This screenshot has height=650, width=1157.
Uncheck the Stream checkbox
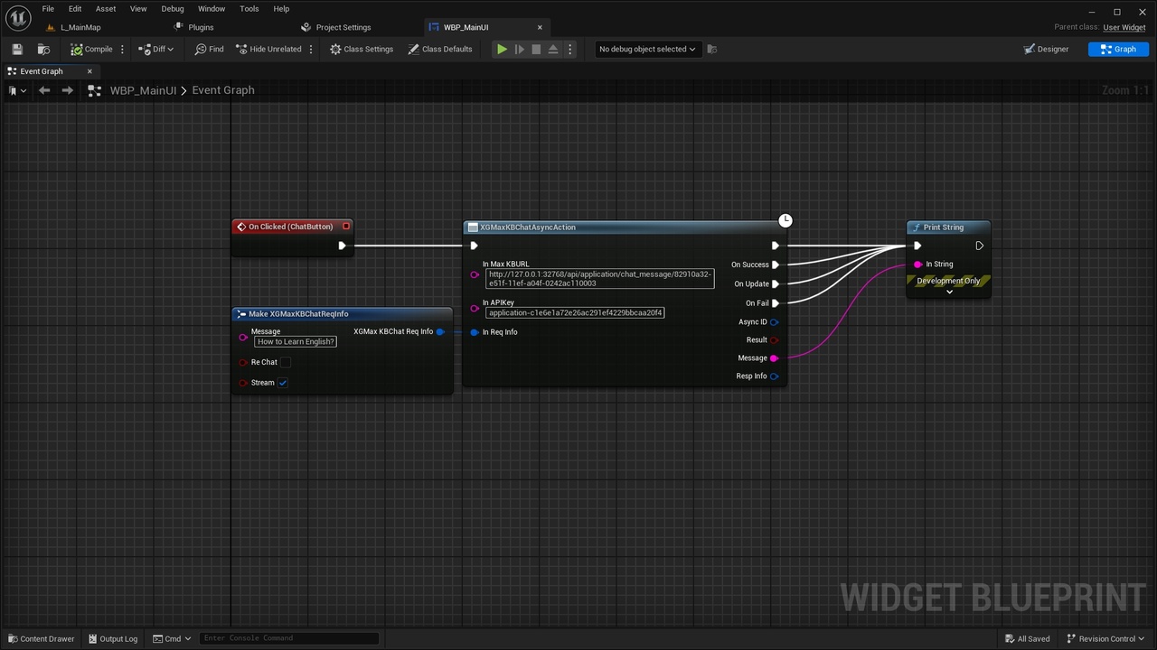(x=283, y=383)
